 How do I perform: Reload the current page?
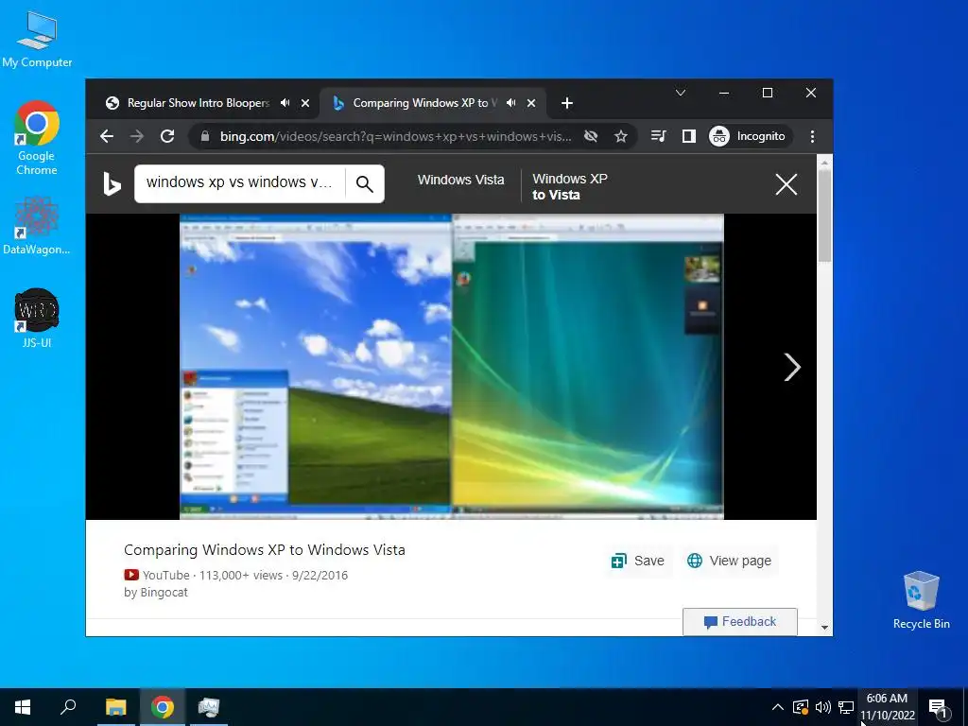167,136
